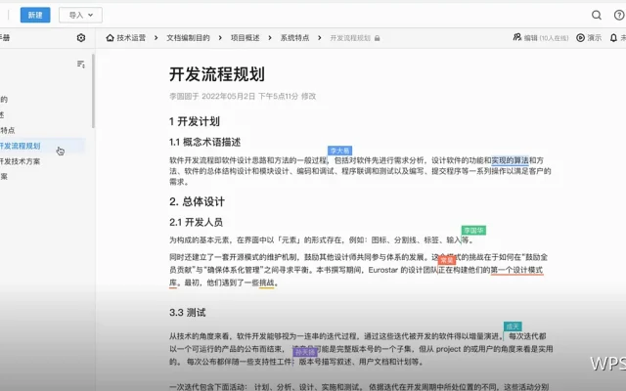Click the heading 2. 总体设计
Screen dimensions: 626x391
[197, 202]
